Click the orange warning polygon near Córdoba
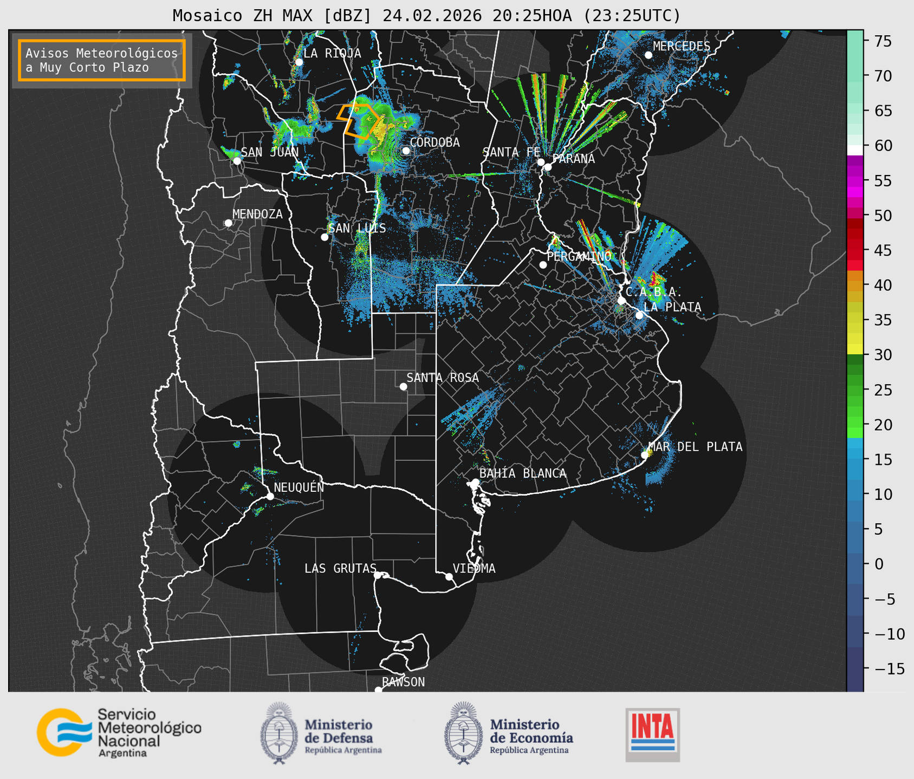The image size is (914, 779). (x=360, y=121)
